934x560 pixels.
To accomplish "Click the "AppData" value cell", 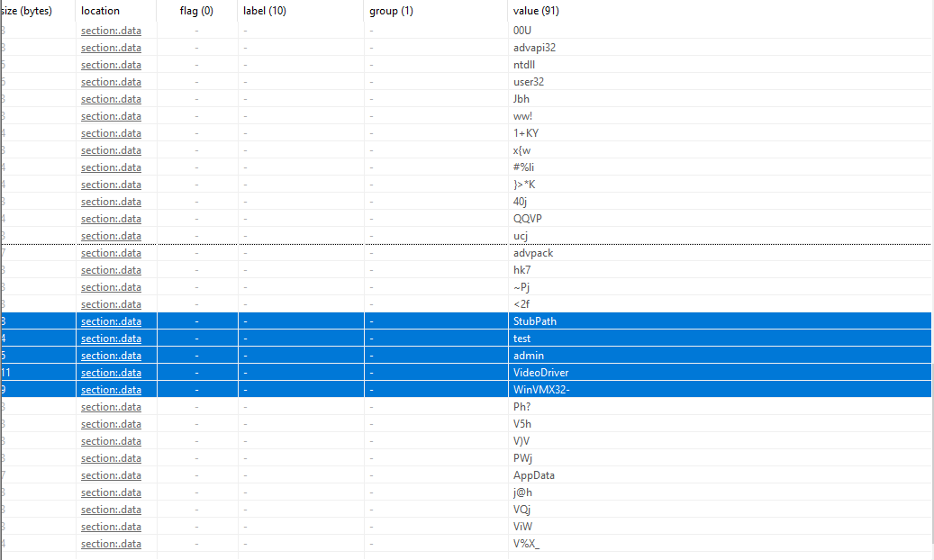I will tap(534, 475).
